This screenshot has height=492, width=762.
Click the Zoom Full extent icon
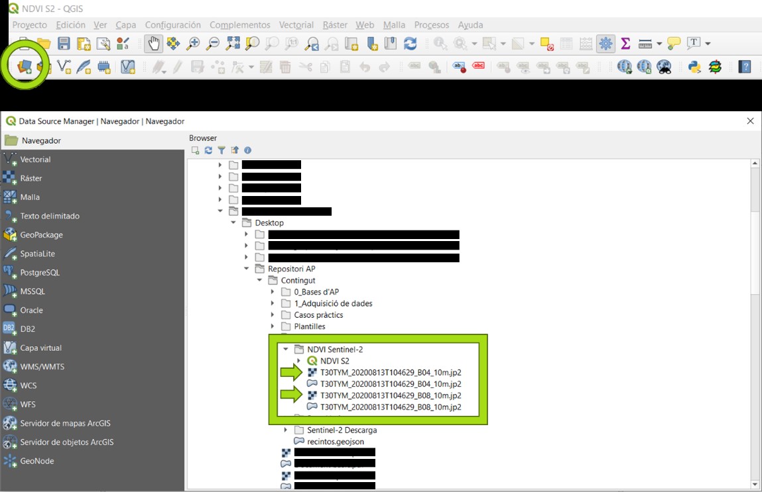pyautogui.click(x=233, y=44)
